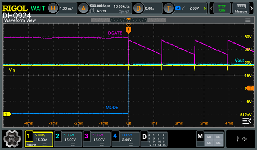Image resolution: width=257 pixels, height=150 pixels.
Task: Tap the STOP RUN button
Action: (x=222, y=8)
